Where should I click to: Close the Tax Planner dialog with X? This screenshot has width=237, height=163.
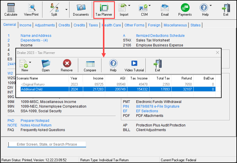click(x=218, y=52)
